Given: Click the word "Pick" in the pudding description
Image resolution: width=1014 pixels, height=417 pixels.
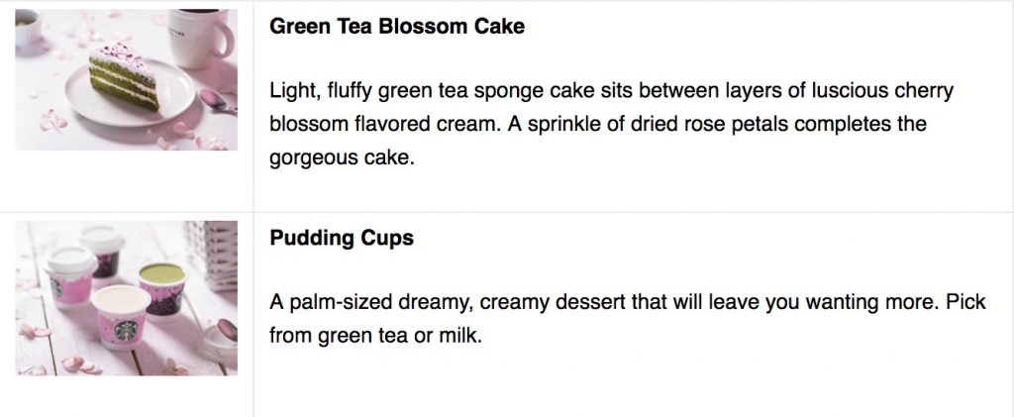Looking at the screenshot, I should point(964,302).
